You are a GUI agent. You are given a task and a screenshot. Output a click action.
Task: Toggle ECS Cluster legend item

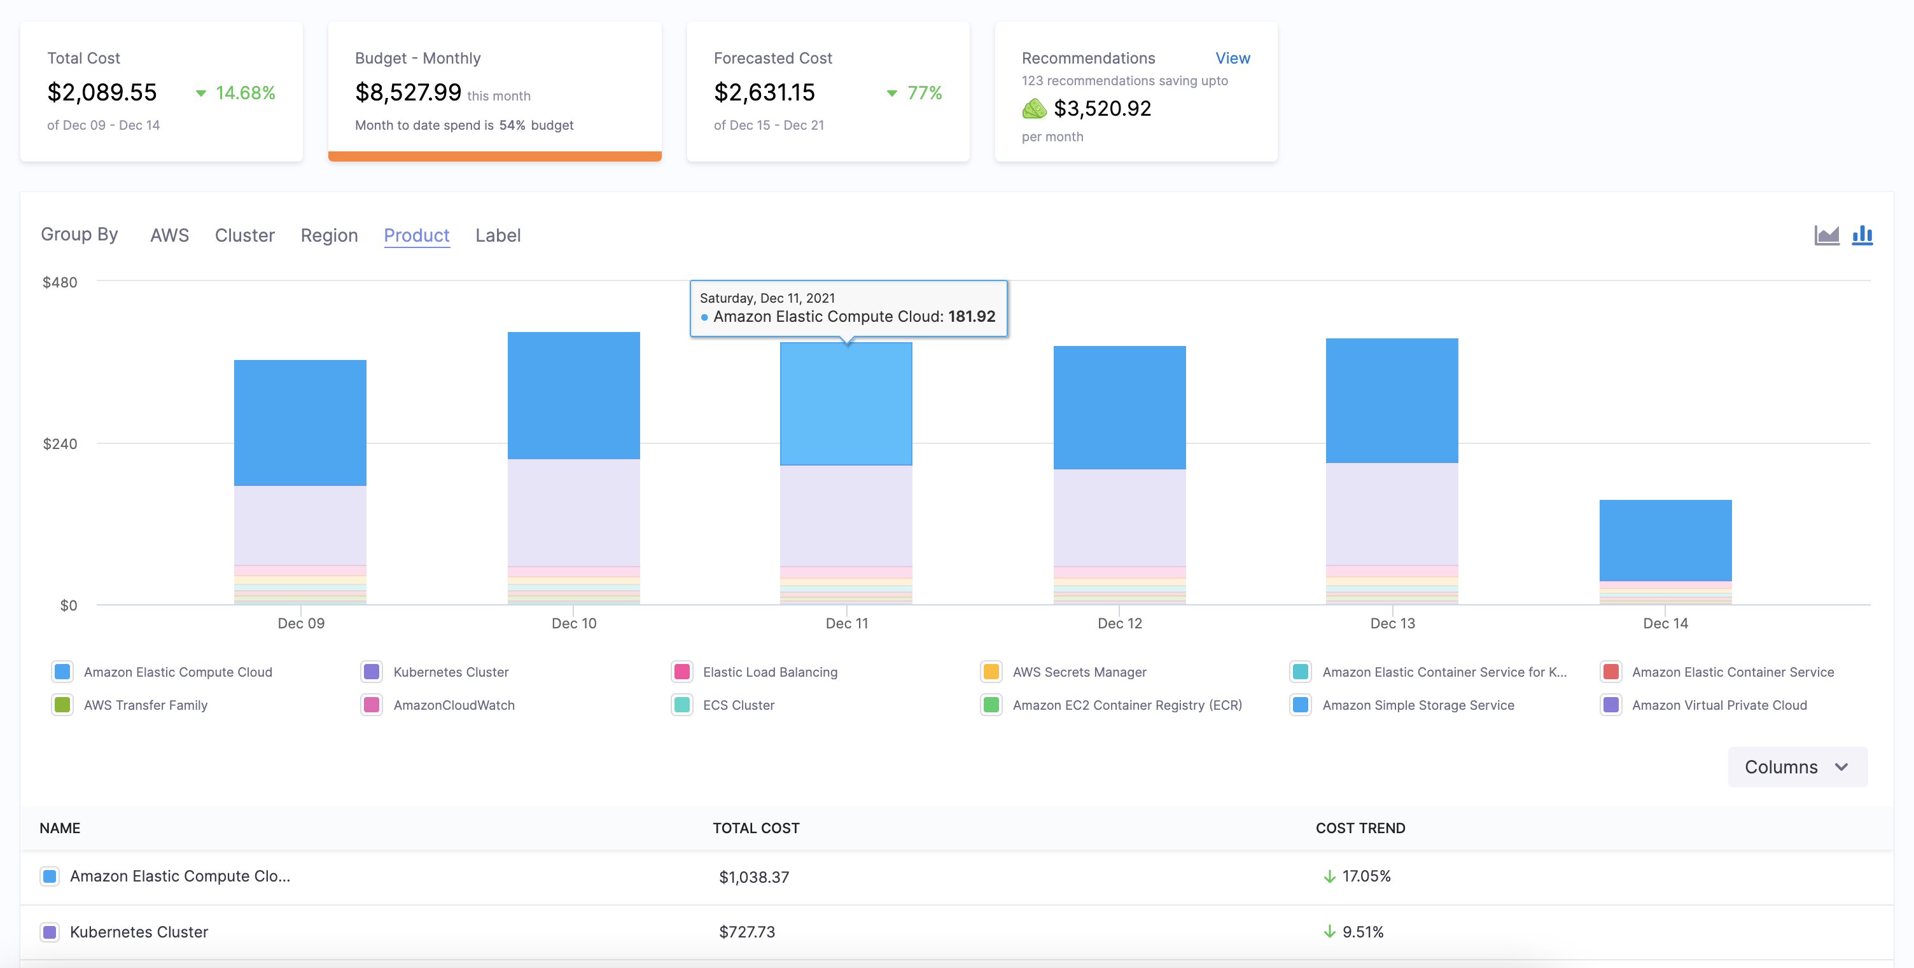click(723, 705)
